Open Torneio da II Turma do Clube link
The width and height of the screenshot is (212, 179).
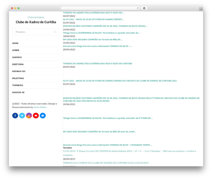(106, 163)
